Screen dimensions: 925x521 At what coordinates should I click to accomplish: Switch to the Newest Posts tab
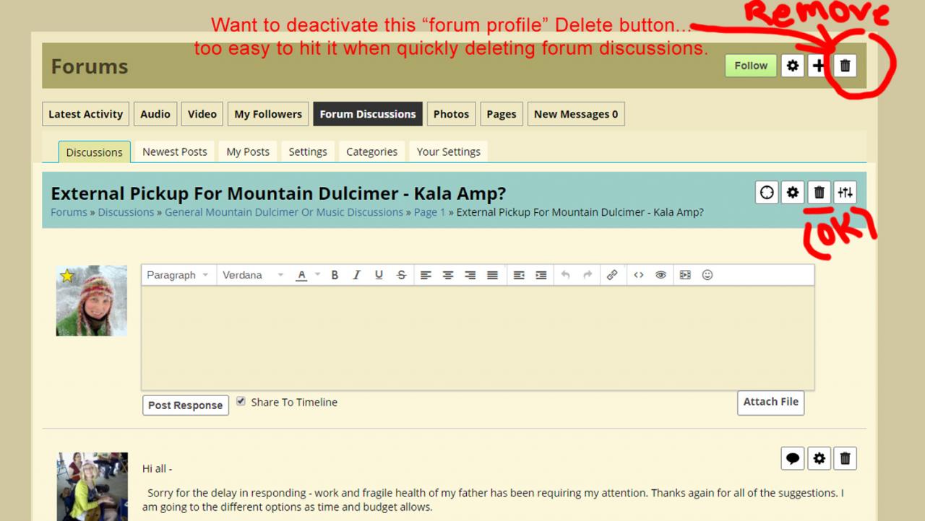point(175,152)
